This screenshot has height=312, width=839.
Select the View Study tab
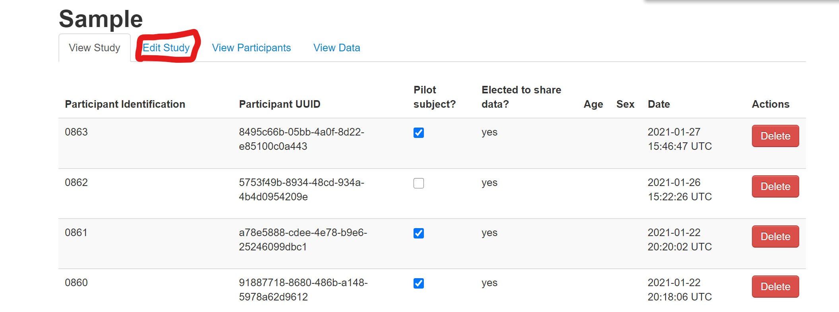pyautogui.click(x=94, y=48)
